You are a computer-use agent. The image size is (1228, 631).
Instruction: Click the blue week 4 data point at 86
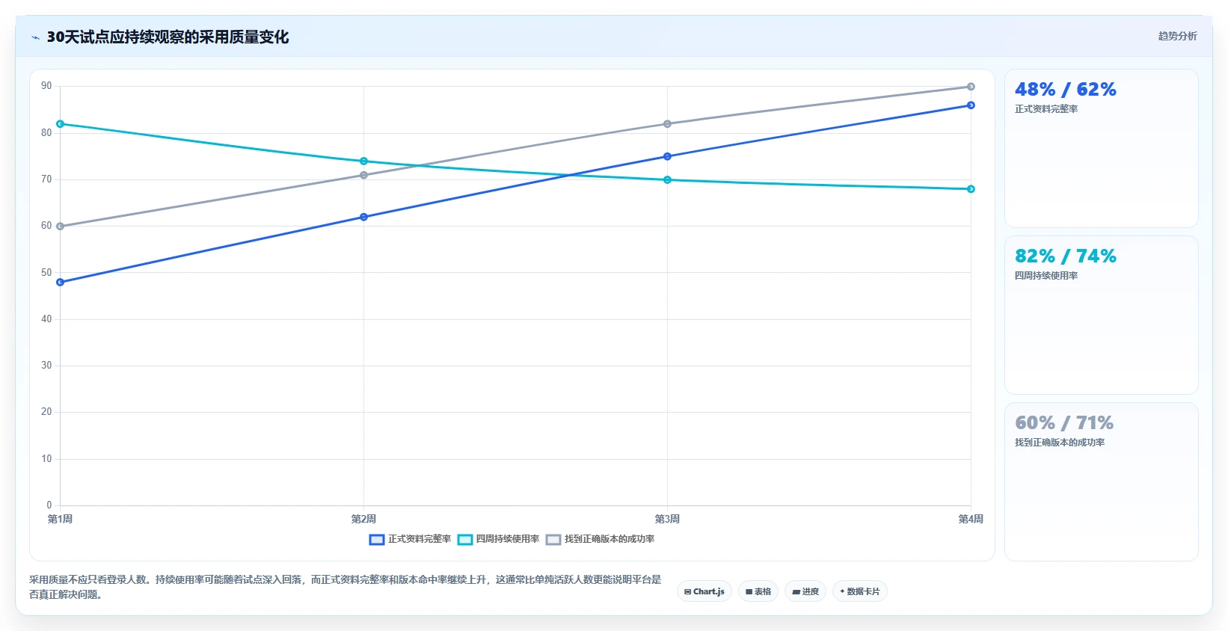971,105
